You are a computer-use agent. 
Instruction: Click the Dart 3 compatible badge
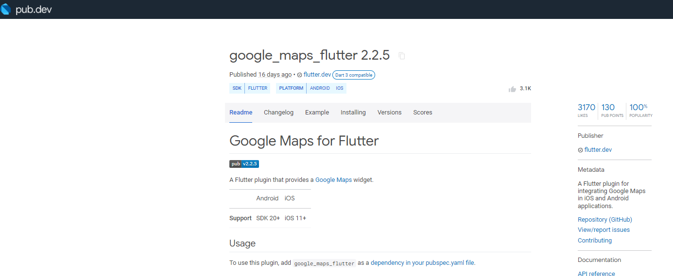(354, 75)
